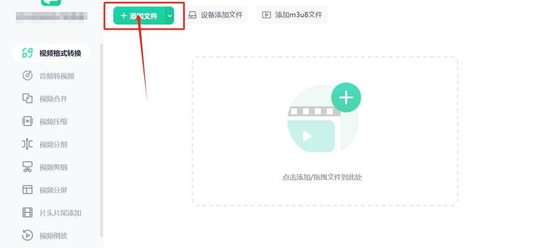Open 视频分割 in the sidebar
The image size is (547, 248).
(51, 144)
